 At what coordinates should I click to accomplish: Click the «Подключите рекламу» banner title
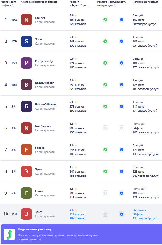click(34, 229)
